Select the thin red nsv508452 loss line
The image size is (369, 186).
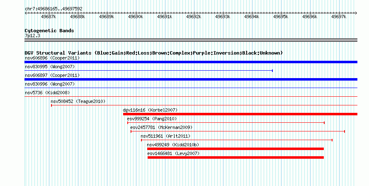pyautogui.click(x=204, y=105)
